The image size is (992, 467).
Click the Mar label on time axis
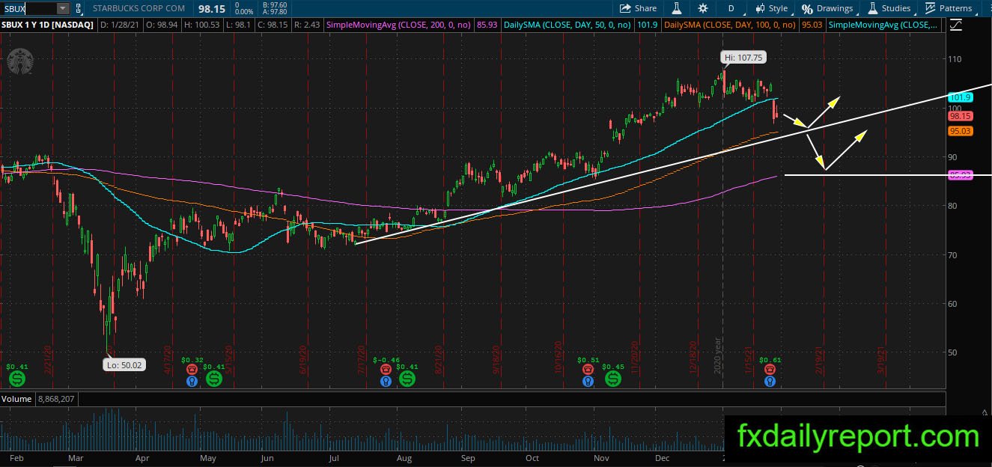coord(76,457)
